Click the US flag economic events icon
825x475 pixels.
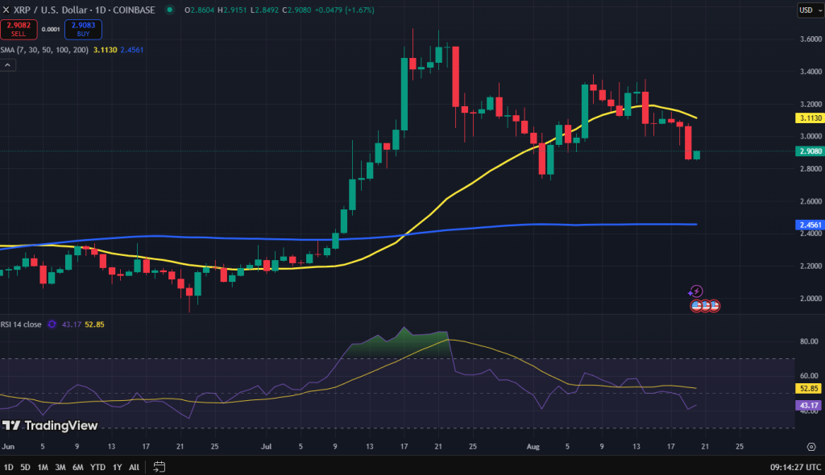pyautogui.click(x=703, y=305)
